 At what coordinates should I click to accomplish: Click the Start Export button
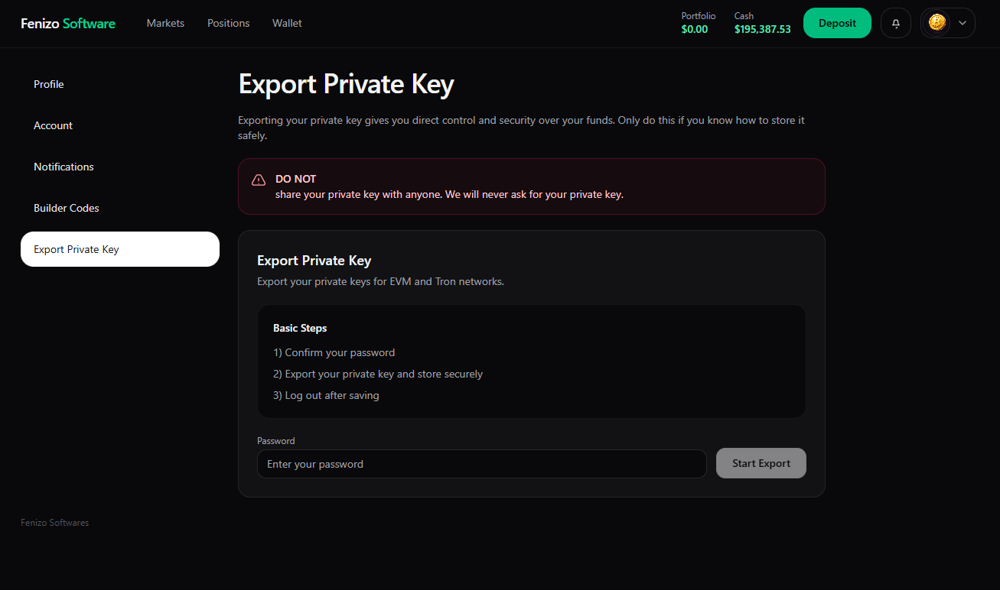point(761,463)
